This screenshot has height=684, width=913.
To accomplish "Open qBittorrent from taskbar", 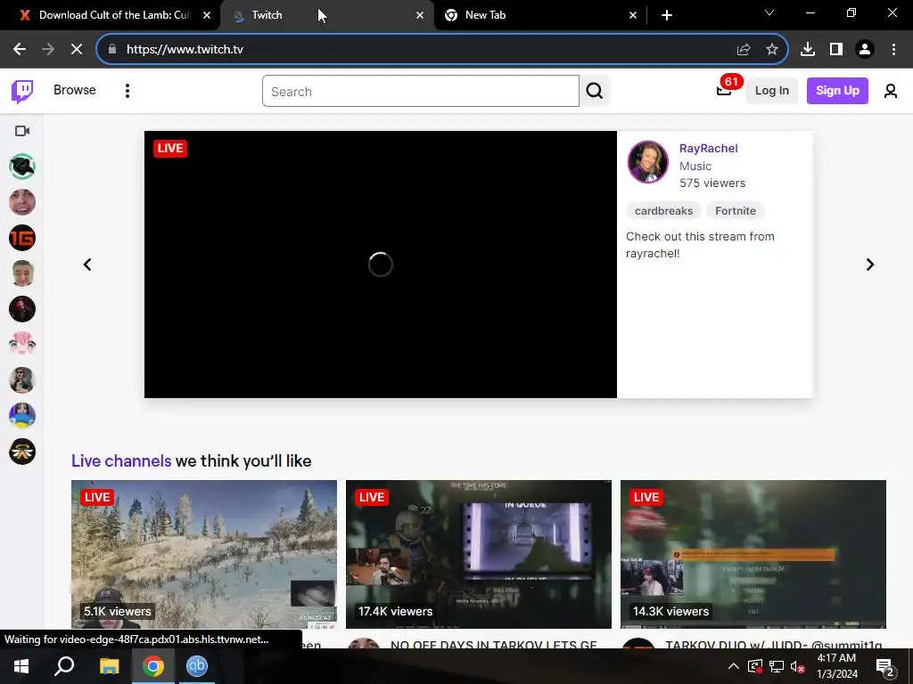I will click(197, 666).
